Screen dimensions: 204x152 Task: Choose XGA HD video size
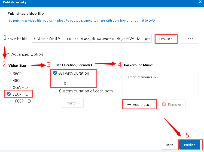[9, 87]
